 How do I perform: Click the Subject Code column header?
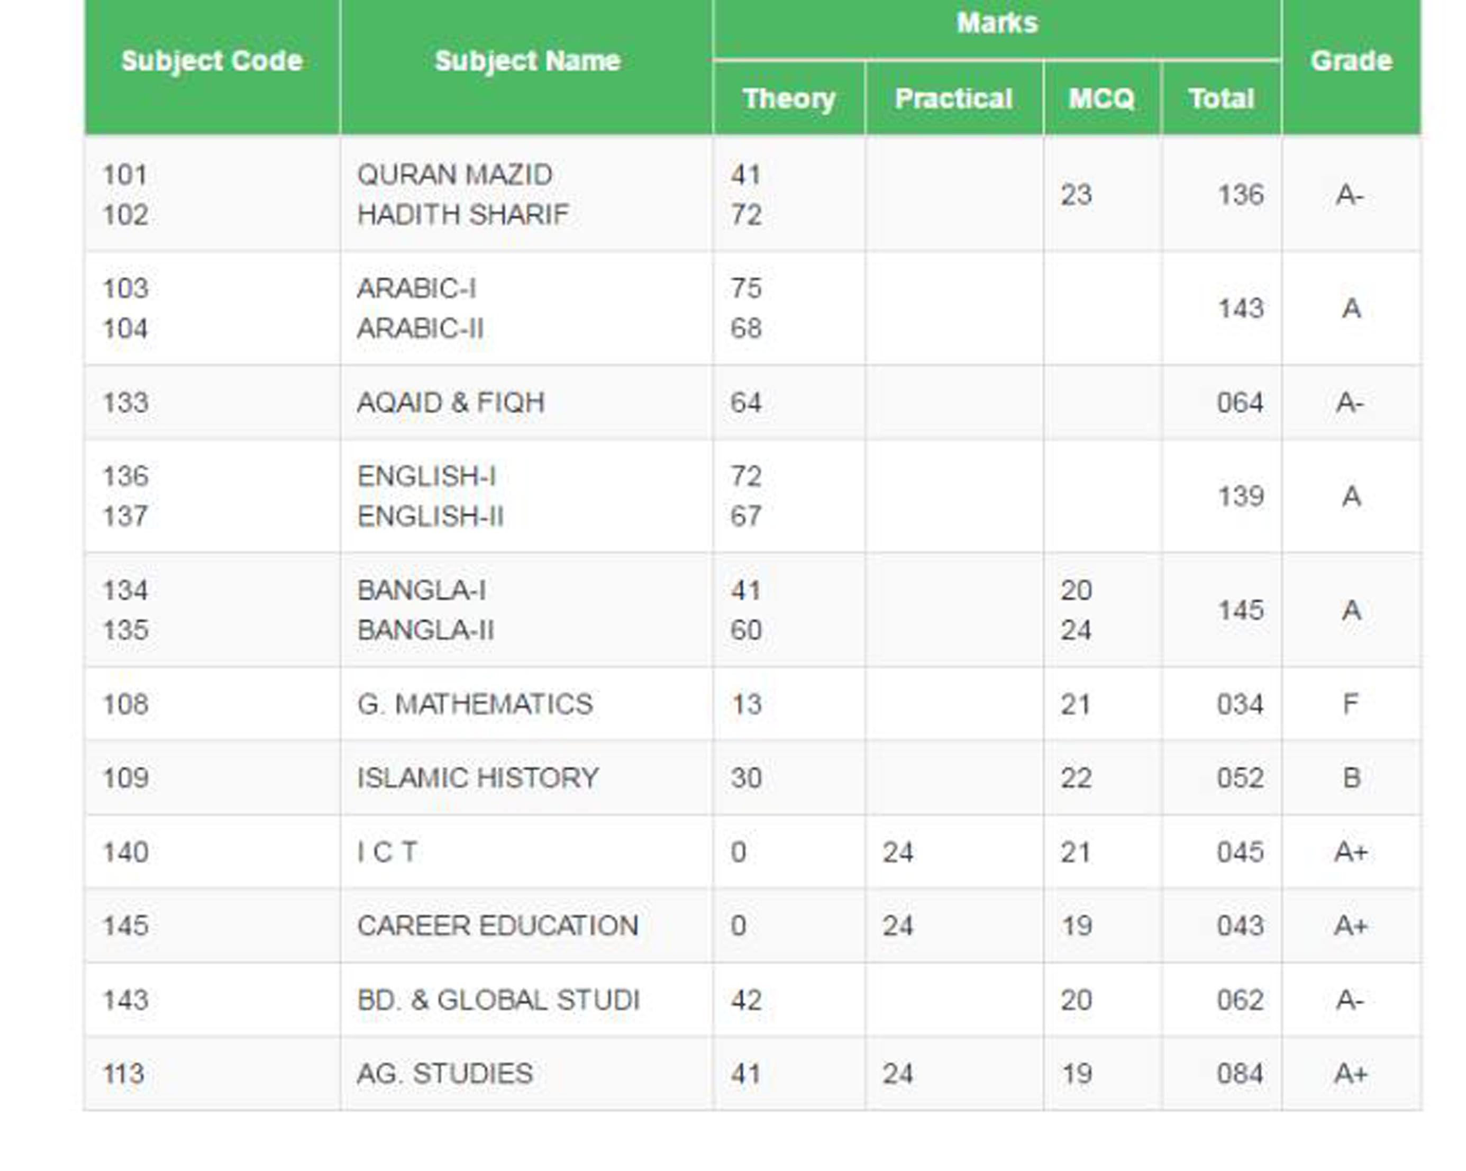(212, 61)
